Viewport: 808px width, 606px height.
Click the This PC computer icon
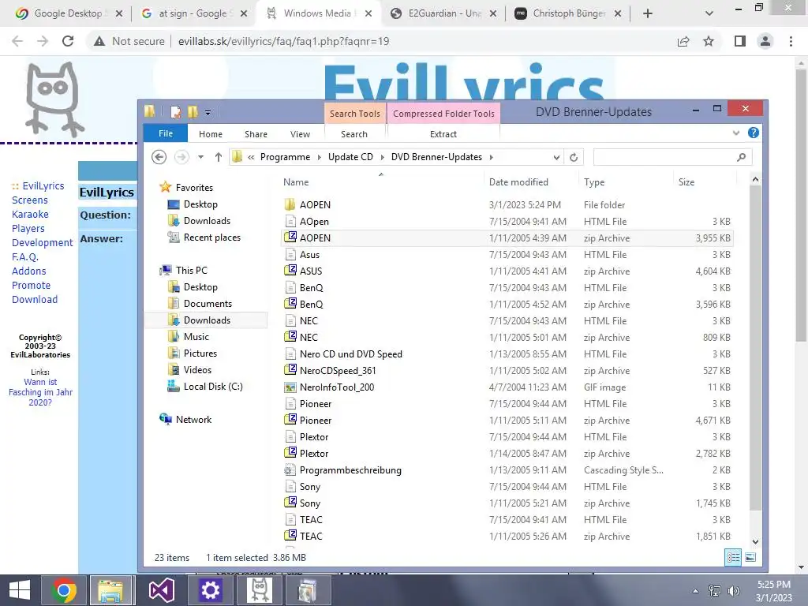(166, 270)
